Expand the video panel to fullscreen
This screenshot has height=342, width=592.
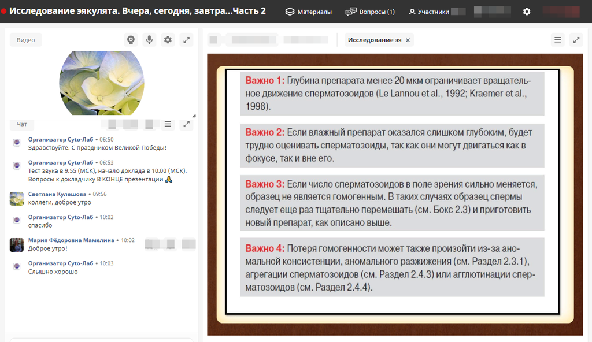(x=186, y=40)
